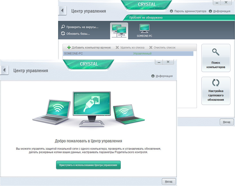Screen dimensions: 235x186
Task: Click the Проблем не обнаружено status bar
Action: (179, 18)
